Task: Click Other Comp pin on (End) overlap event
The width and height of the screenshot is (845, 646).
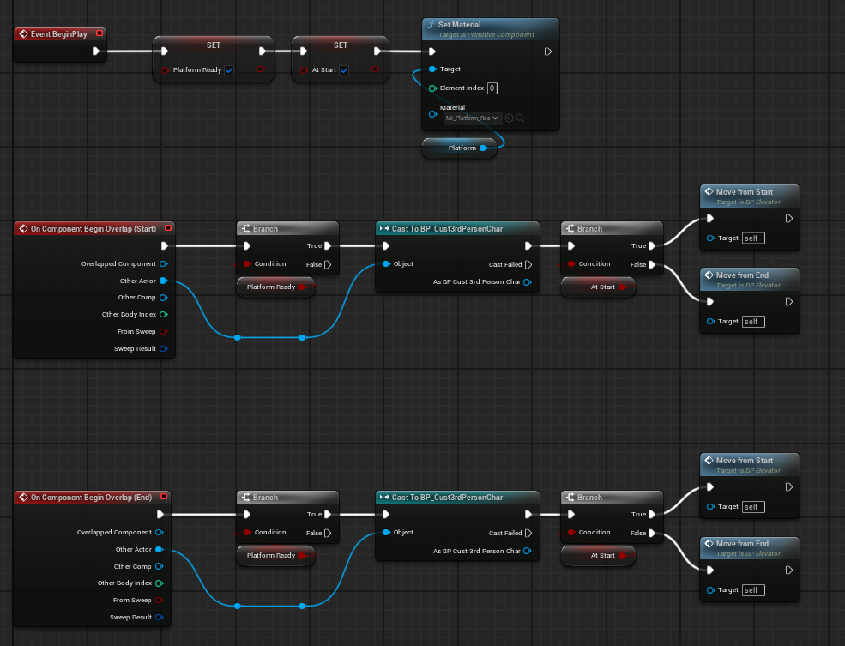Action: (x=159, y=566)
